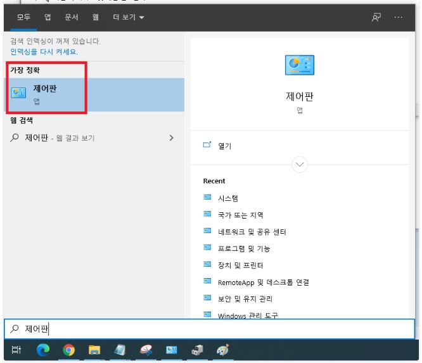
Task: Click the icon next to 시스템
Action: click(207, 197)
